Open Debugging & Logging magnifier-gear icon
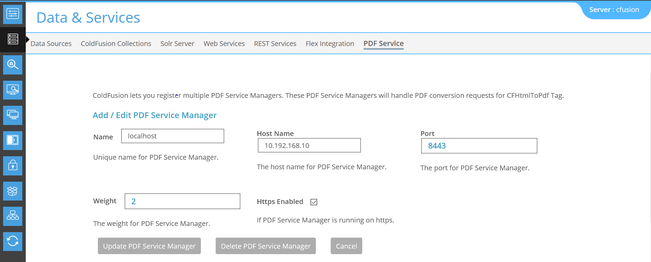 pyautogui.click(x=13, y=65)
